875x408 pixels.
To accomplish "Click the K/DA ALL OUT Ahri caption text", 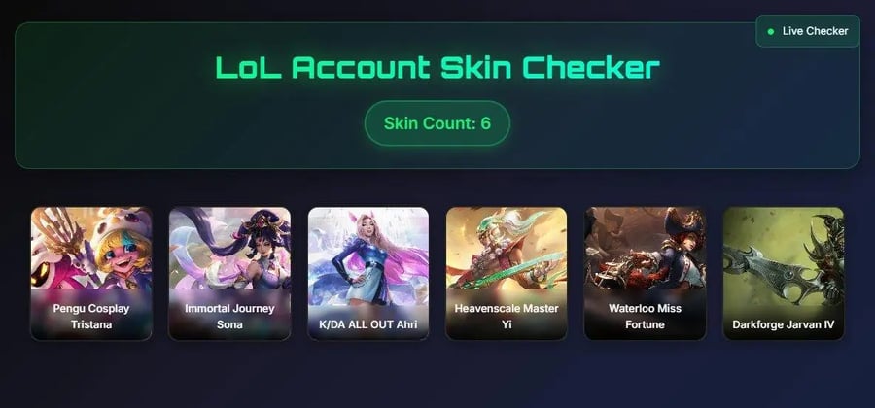I will (368, 324).
